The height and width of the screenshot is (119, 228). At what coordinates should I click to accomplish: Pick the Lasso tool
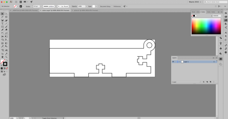coord(6,17)
